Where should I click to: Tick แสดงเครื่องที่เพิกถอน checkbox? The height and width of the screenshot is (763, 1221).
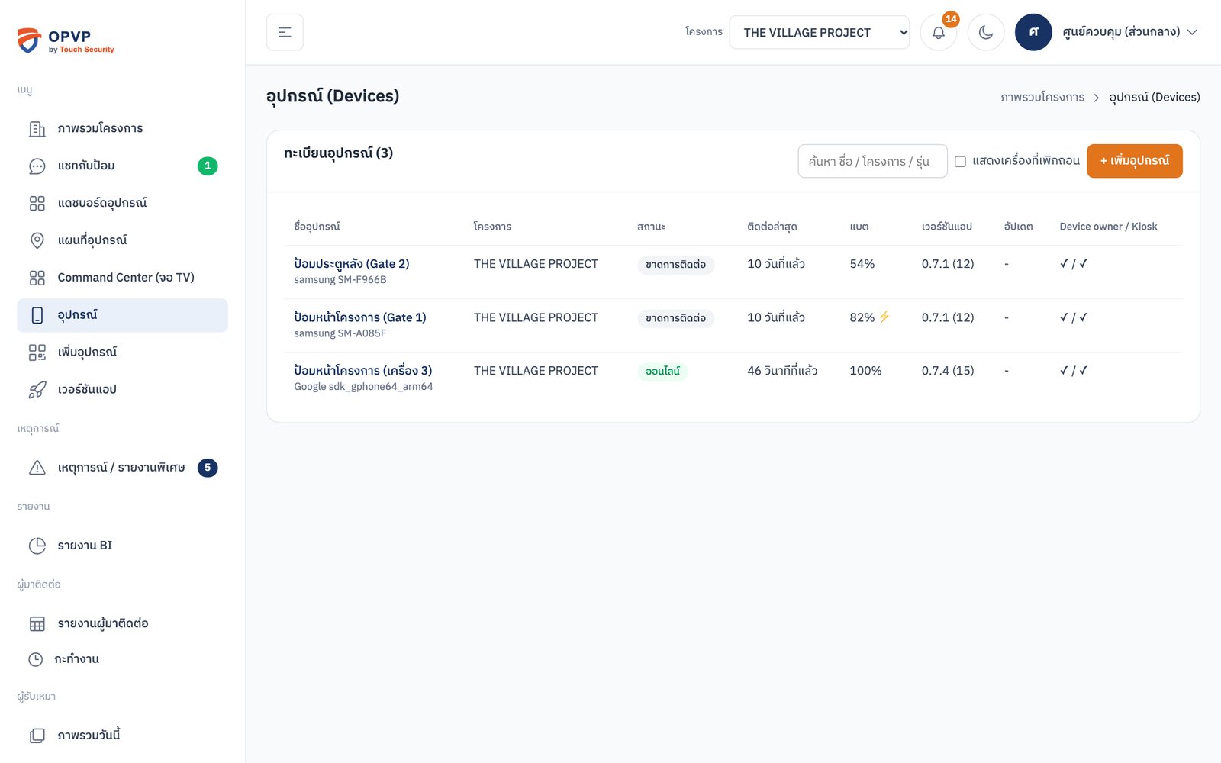tap(960, 161)
